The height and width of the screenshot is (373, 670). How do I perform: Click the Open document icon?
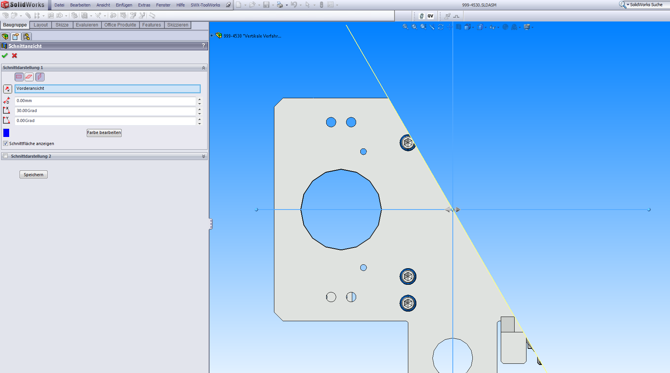tap(252, 5)
